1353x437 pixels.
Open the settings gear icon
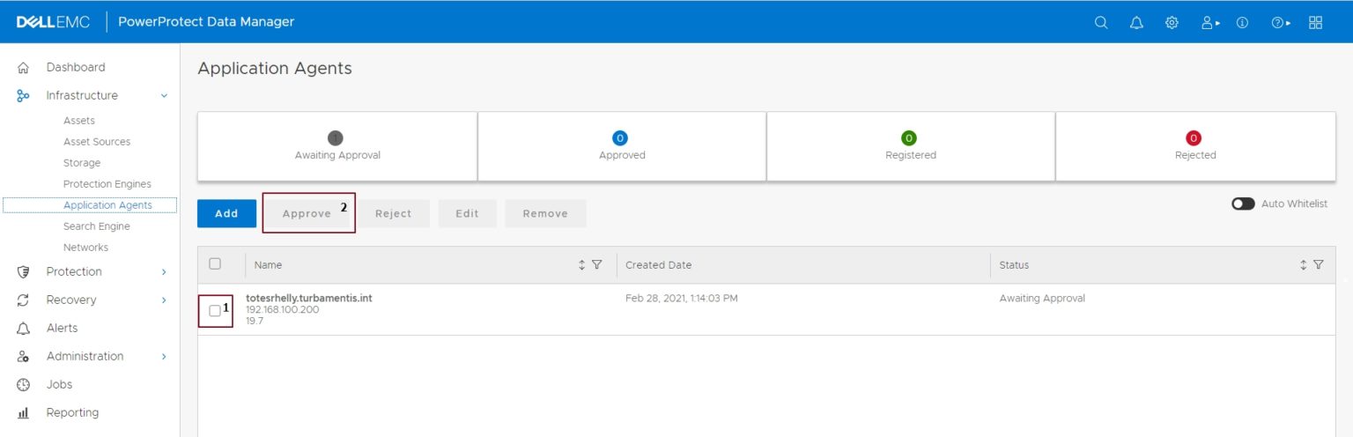(x=1172, y=23)
